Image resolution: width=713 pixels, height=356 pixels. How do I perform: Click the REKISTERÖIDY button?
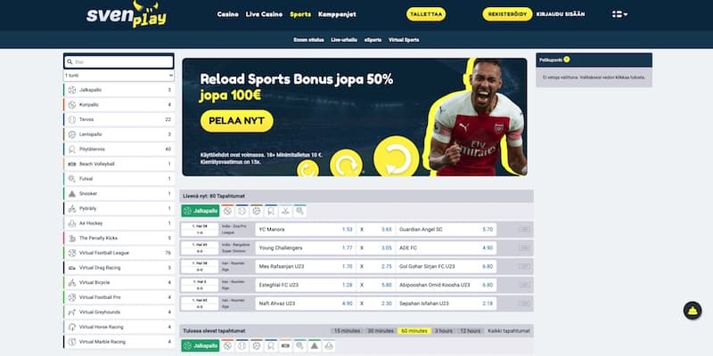point(507,14)
